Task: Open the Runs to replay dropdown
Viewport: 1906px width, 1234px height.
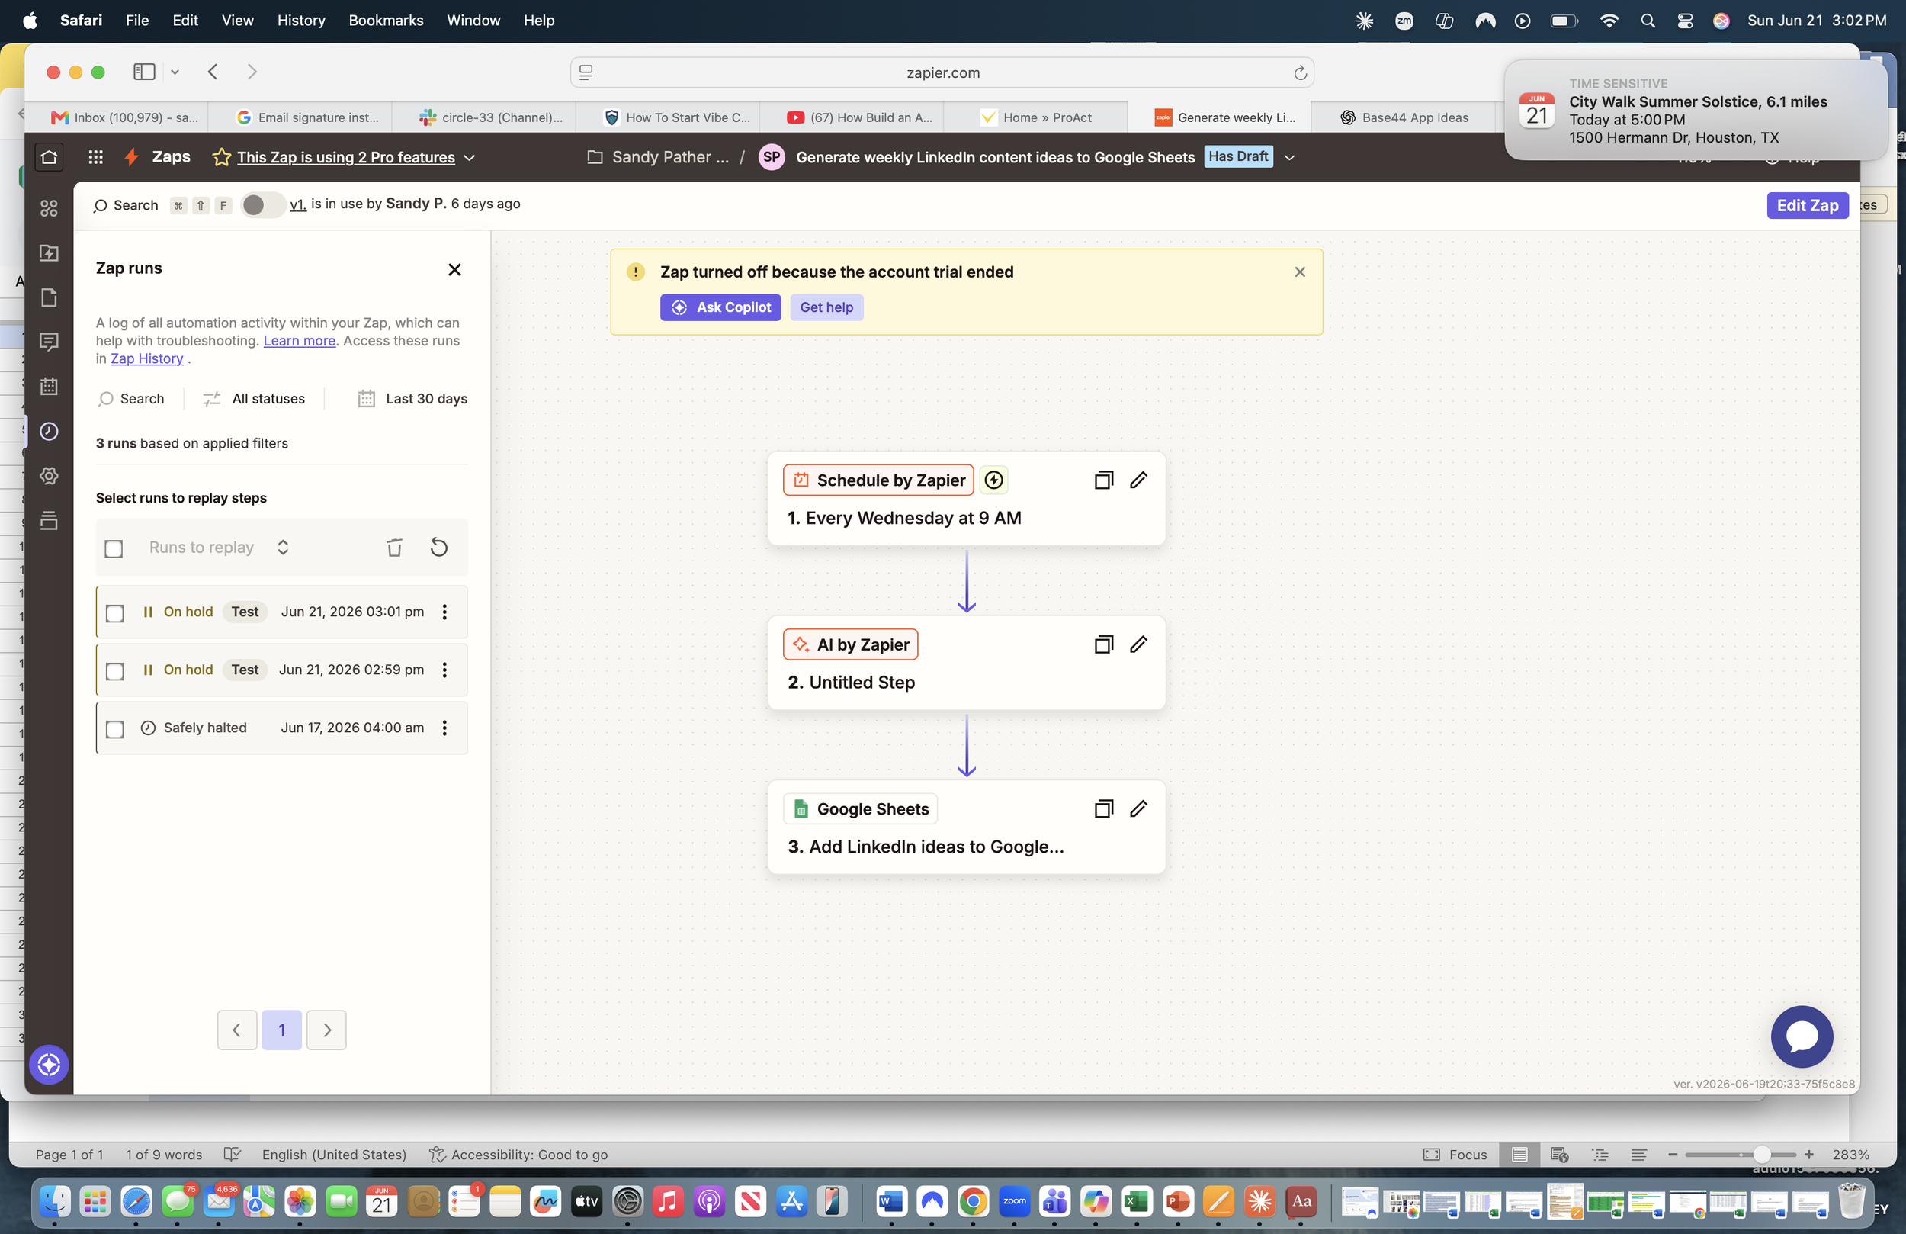Action: point(219,548)
